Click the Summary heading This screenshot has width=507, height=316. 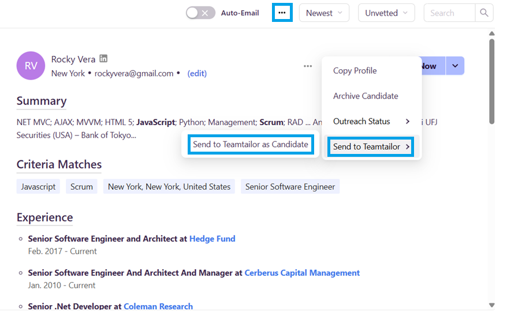[42, 101]
